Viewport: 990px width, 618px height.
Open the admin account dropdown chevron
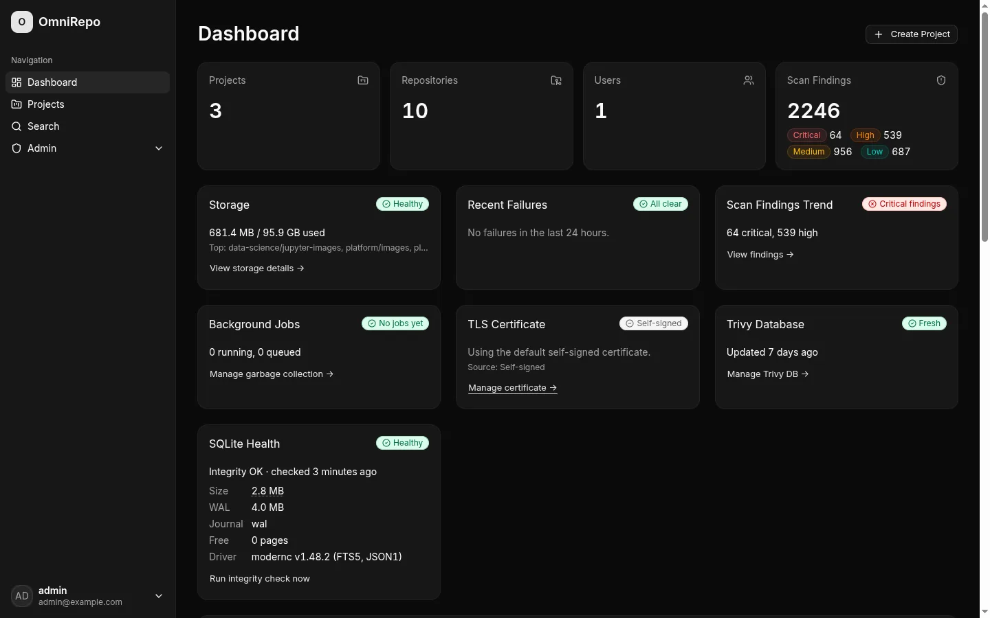click(x=159, y=596)
